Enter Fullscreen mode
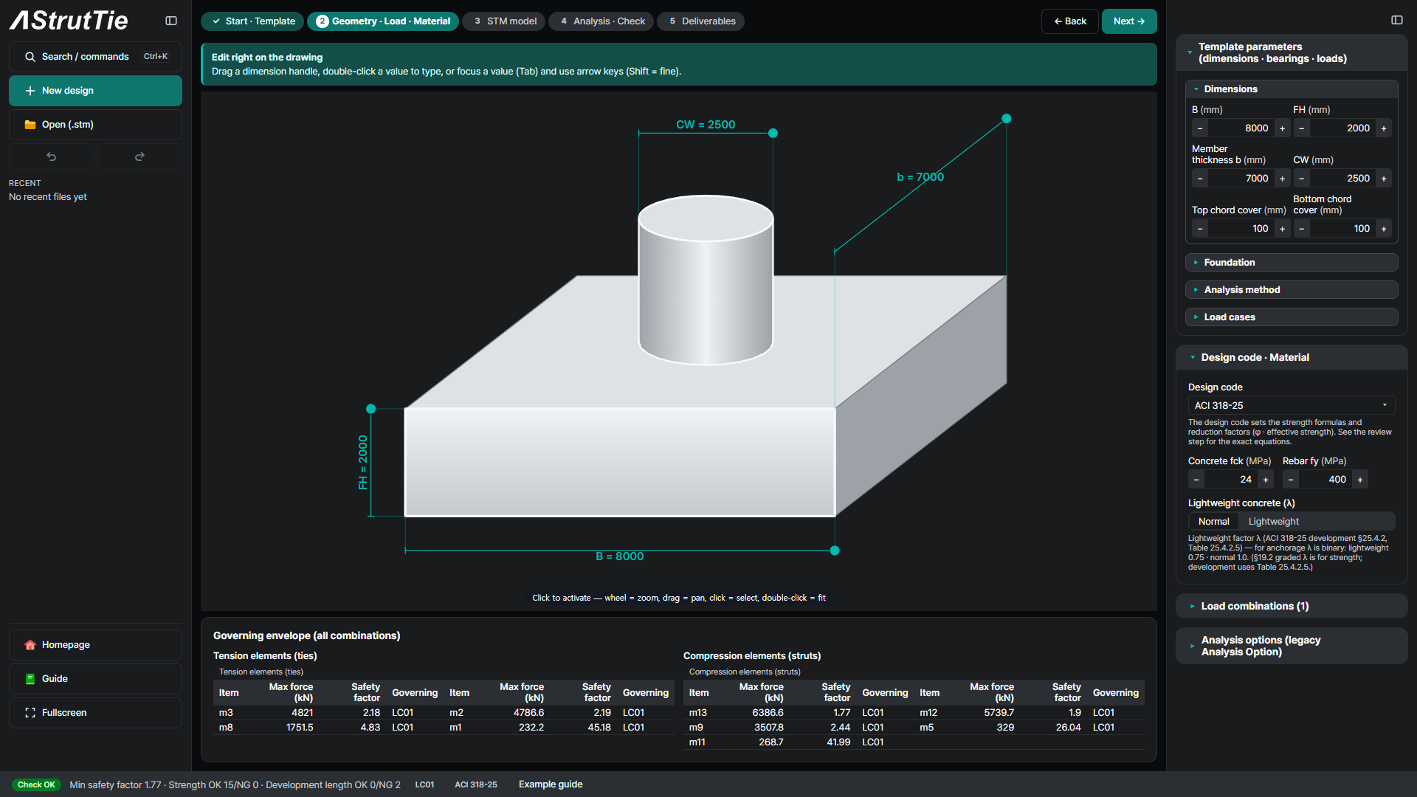This screenshot has height=797, width=1417. pos(95,713)
